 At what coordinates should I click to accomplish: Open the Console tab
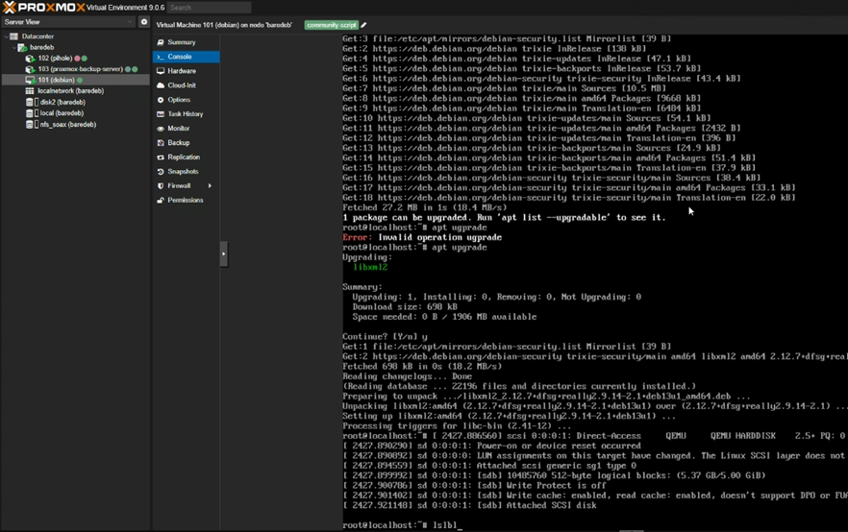point(186,57)
